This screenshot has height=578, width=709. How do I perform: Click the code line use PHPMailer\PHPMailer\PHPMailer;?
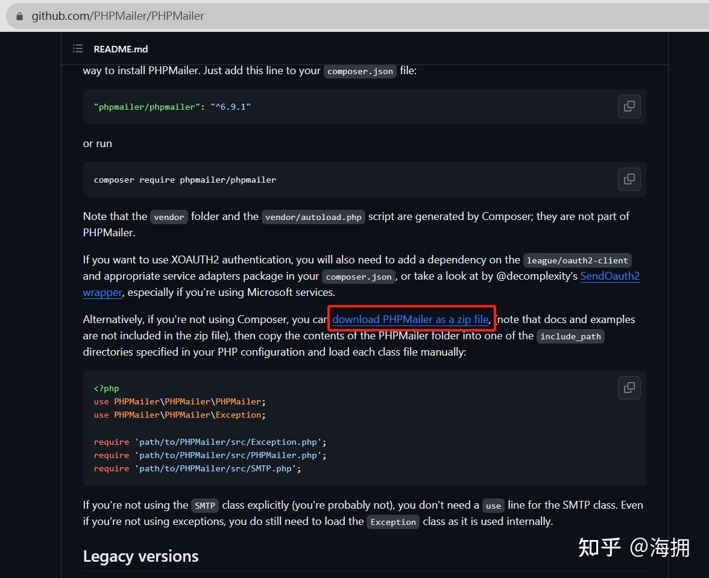[x=180, y=401]
